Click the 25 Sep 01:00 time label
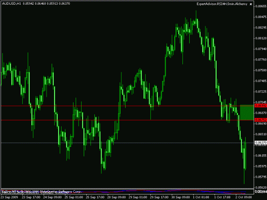The height and width of the screenshot is (200, 267). tap(74, 197)
